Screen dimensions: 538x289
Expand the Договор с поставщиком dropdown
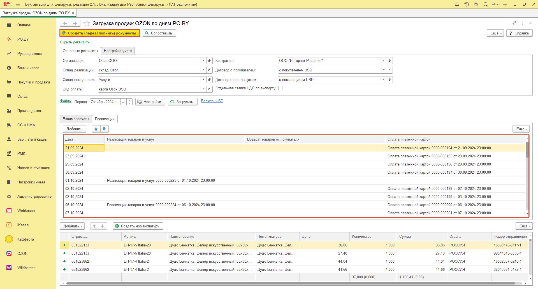384,80
